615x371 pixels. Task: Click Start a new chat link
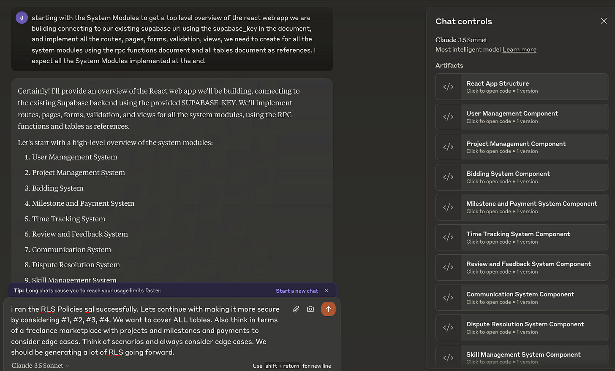pyautogui.click(x=297, y=291)
